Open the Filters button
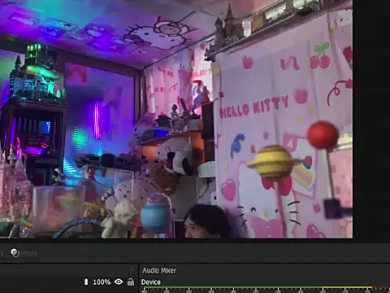 (24, 253)
